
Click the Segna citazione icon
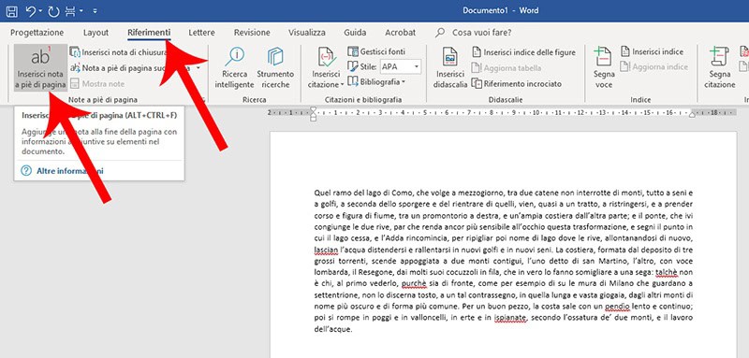pyautogui.click(x=719, y=57)
